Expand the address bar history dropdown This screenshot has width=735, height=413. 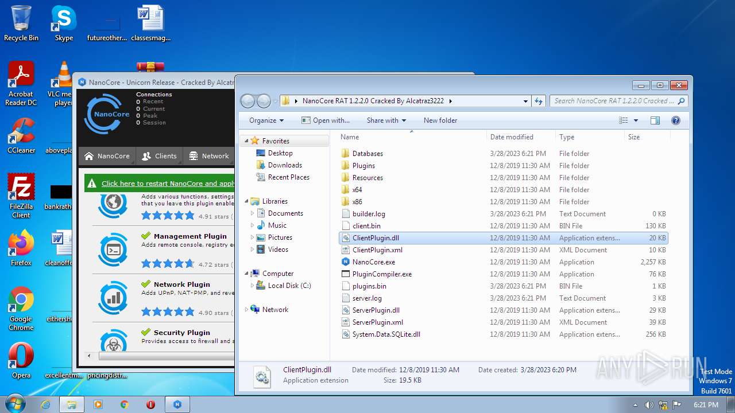(x=525, y=101)
